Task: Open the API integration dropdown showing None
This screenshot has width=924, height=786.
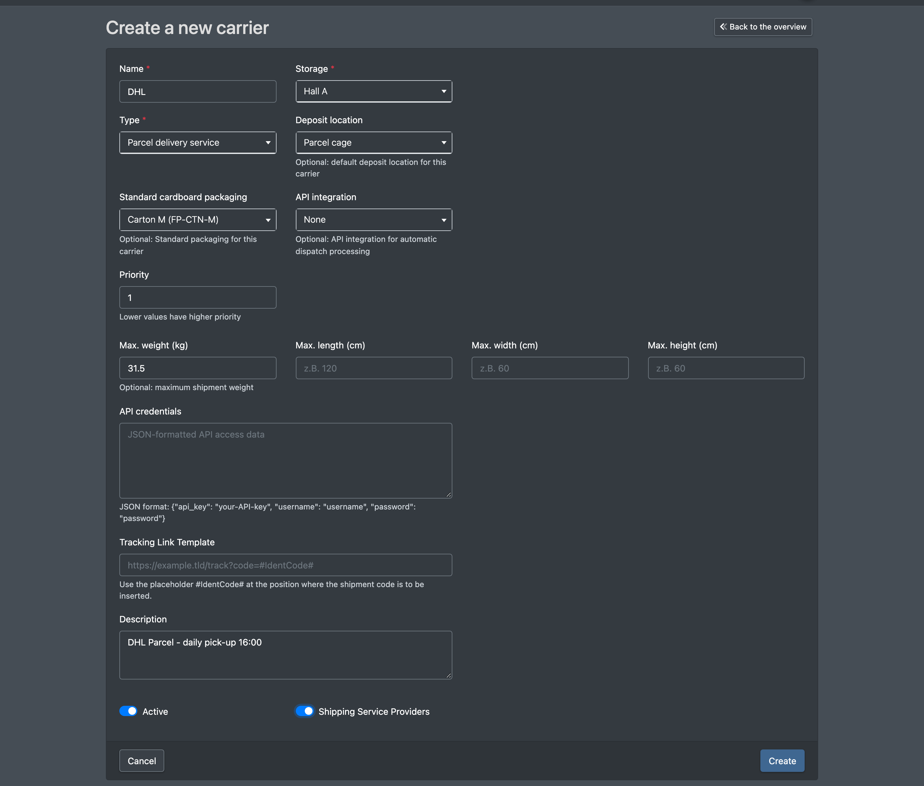Action: tap(374, 220)
